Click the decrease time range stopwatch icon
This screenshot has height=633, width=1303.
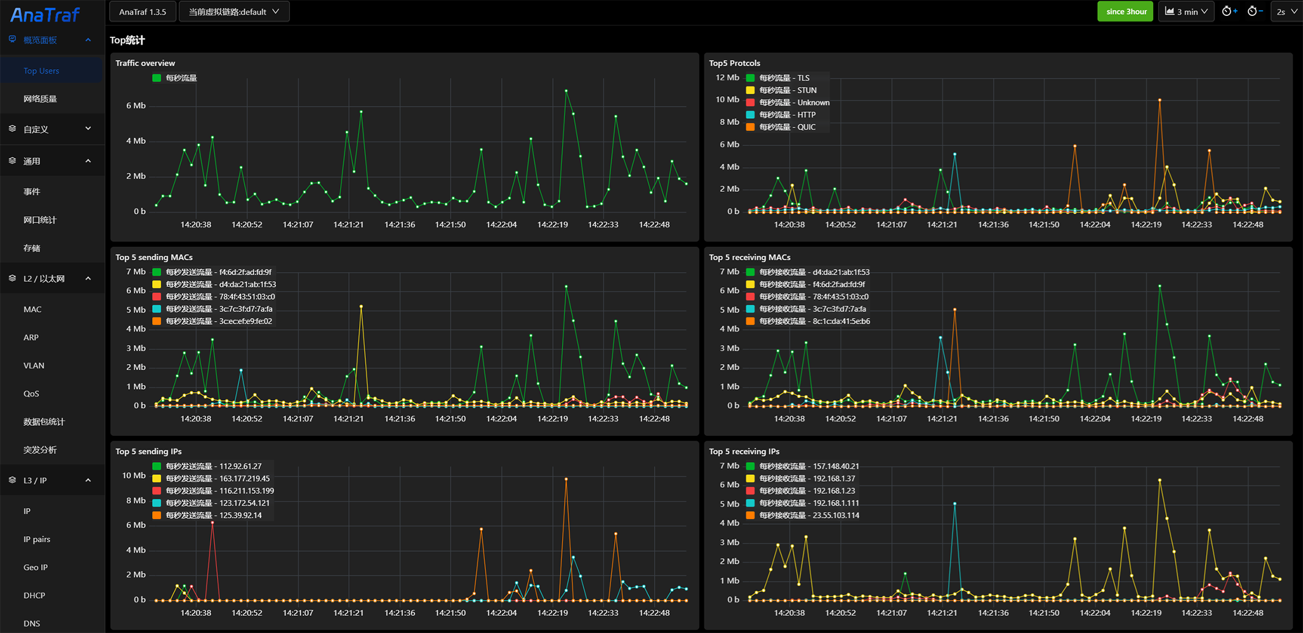(1255, 12)
